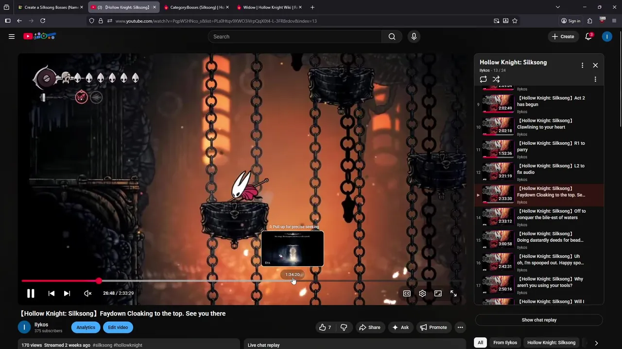Click the red progress scrubber handle
The height and width of the screenshot is (349, 622).
click(x=99, y=281)
